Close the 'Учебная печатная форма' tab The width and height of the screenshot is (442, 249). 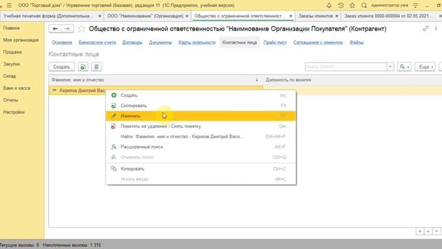click(99, 16)
